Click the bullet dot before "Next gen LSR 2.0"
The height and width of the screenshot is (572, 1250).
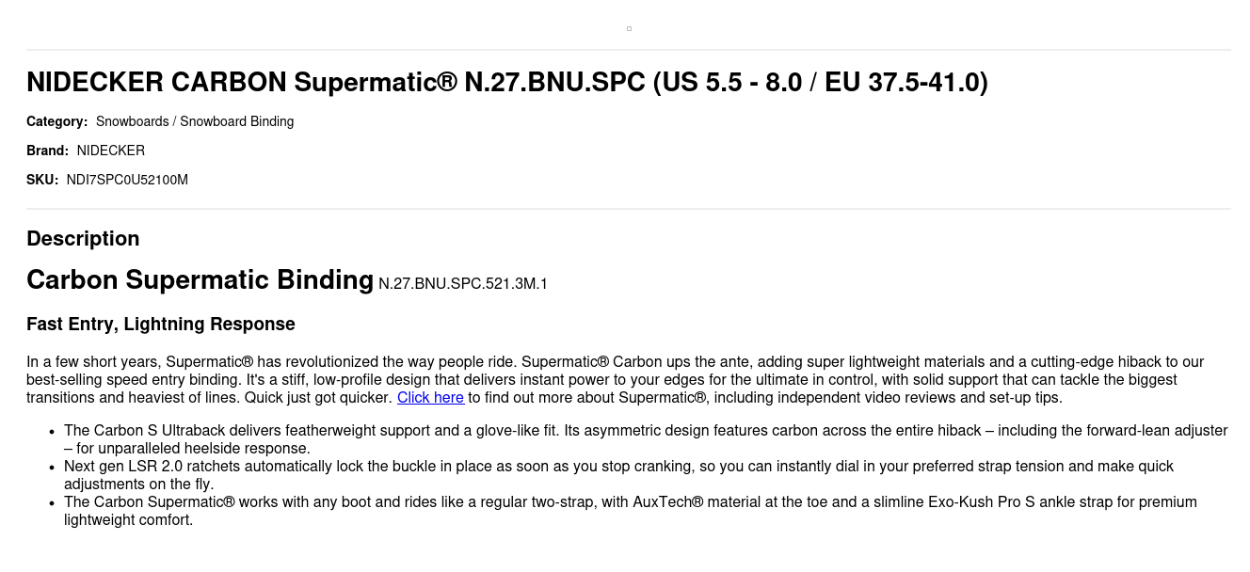click(x=51, y=468)
